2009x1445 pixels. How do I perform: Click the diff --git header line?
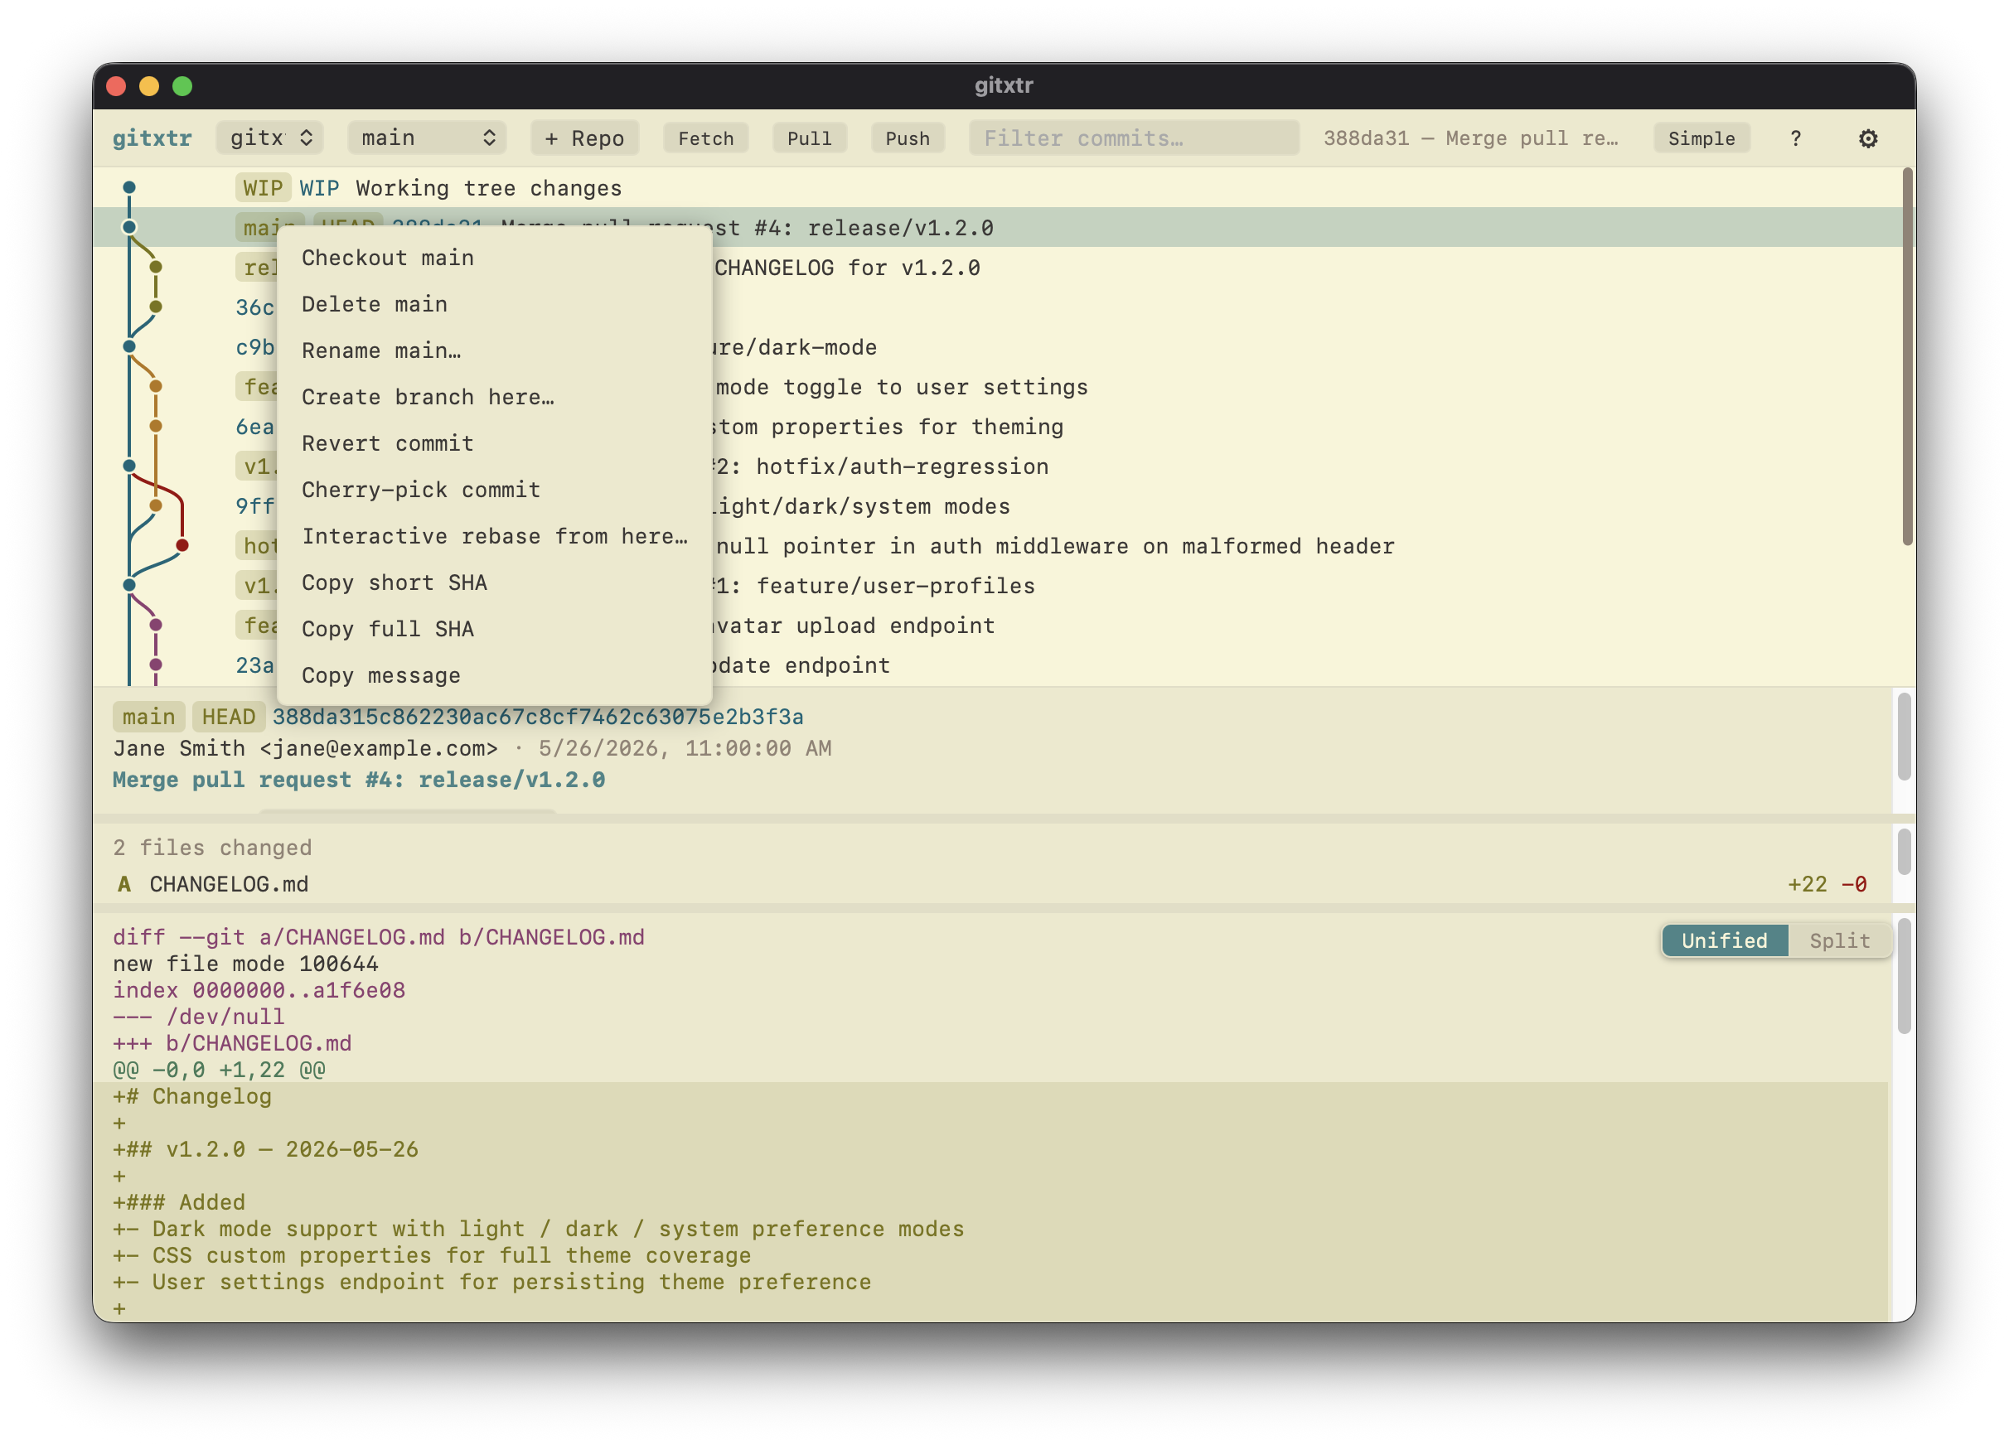[x=378, y=937]
